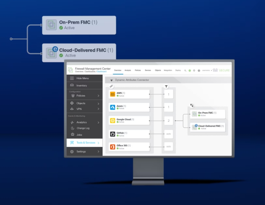This screenshot has height=205, width=265.
Task: Open the Devices tab
Action: [x=148, y=70]
